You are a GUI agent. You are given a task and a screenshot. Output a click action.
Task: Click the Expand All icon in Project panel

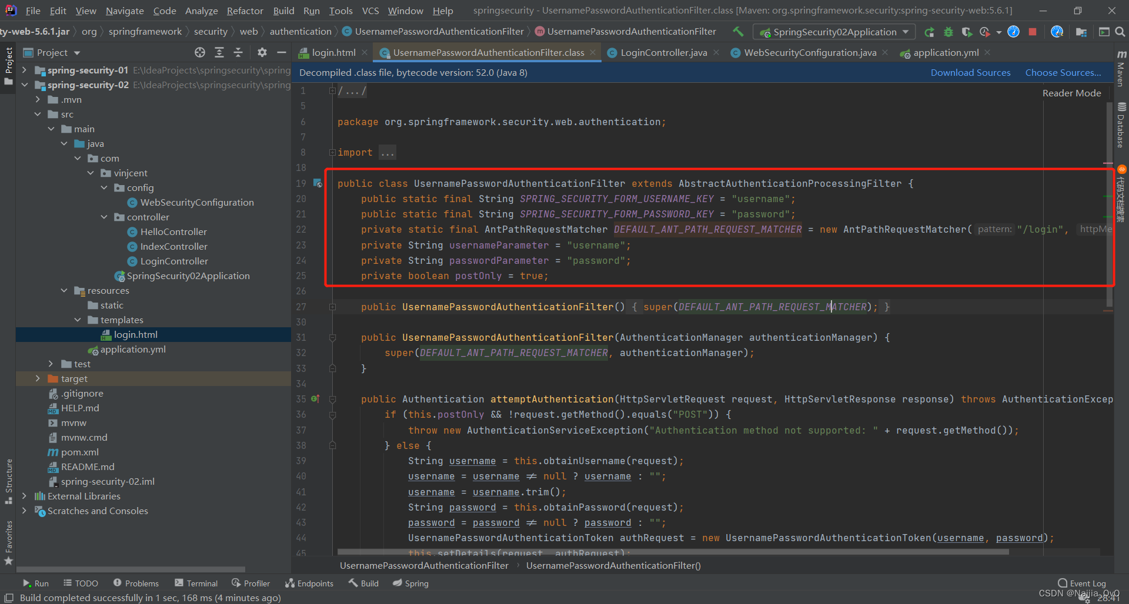click(x=219, y=52)
